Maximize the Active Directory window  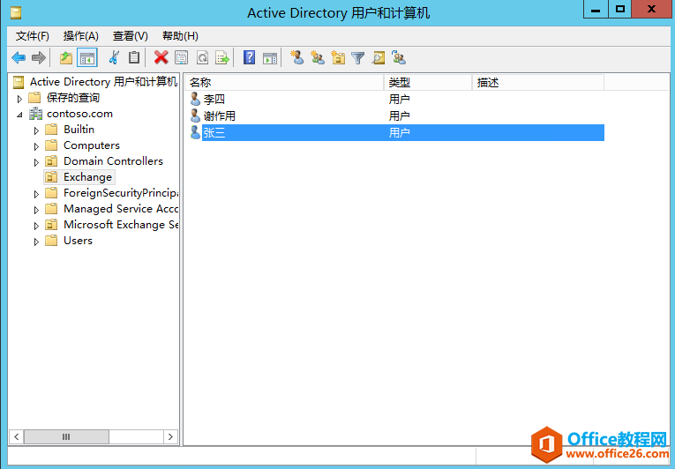tap(620, 10)
